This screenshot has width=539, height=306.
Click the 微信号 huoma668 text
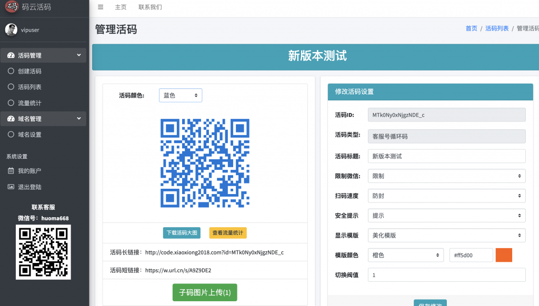tap(43, 218)
